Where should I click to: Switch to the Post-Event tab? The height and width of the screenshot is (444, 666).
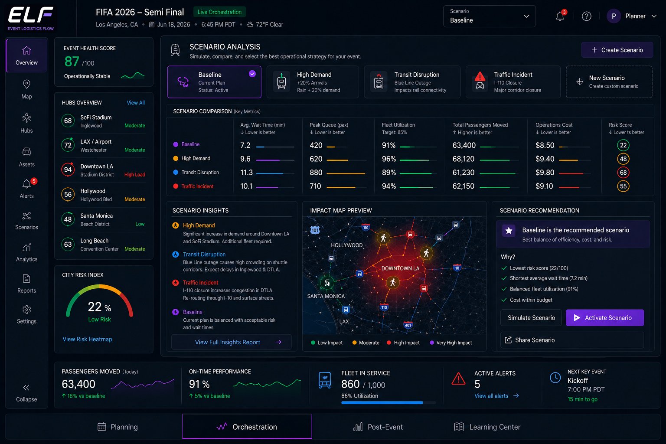tap(378, 427)
